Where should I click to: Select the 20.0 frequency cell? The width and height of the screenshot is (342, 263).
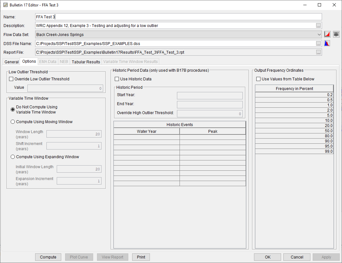tap(294, 125)
